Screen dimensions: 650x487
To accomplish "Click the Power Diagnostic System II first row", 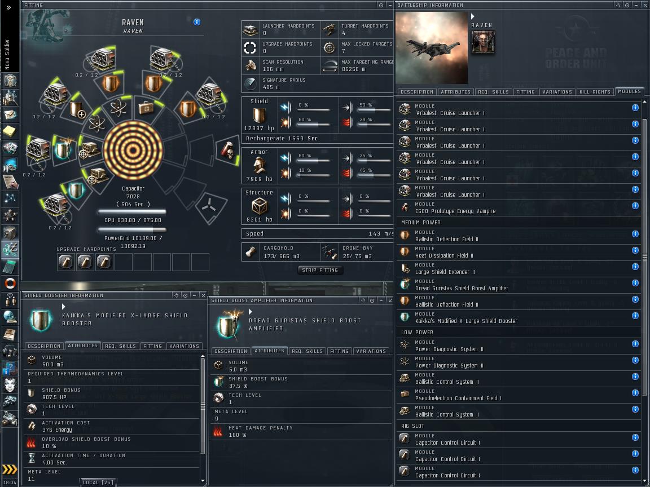I will pos(518,346).
